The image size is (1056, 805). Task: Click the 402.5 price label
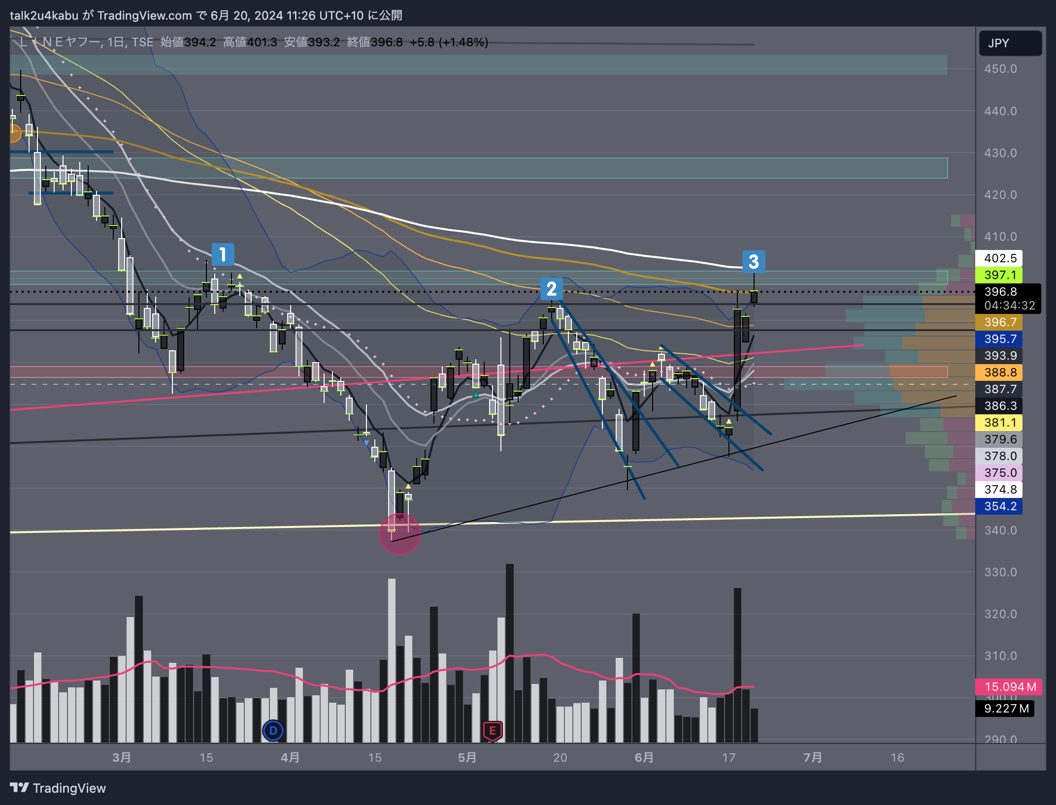tap(999, 258)
